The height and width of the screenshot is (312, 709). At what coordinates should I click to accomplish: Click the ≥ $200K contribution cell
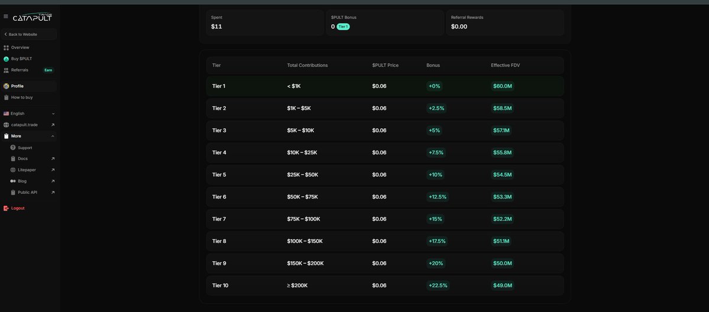coord(297,286)
